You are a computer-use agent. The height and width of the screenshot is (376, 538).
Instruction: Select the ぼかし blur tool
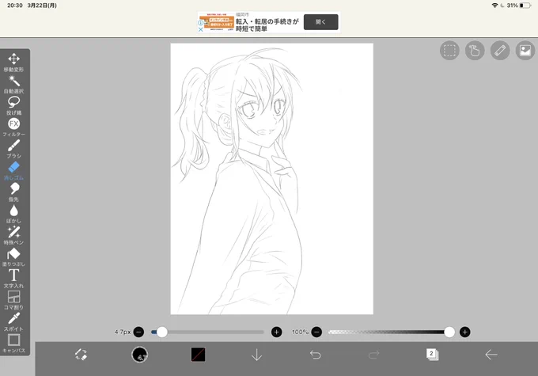(x=13, y=214)
